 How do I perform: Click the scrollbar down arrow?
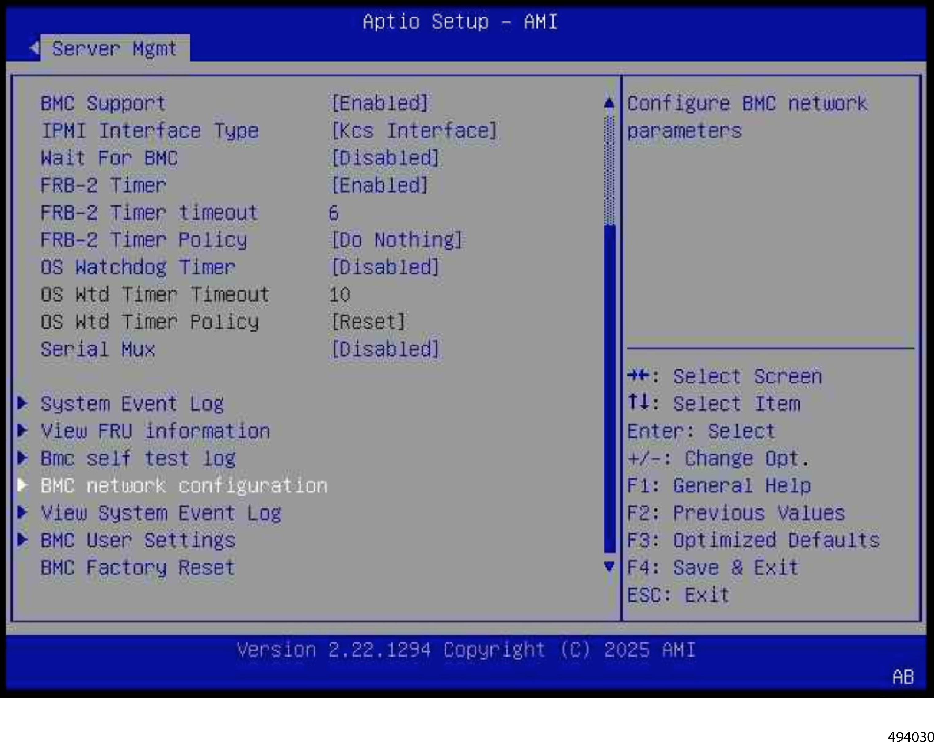[609, 566]
